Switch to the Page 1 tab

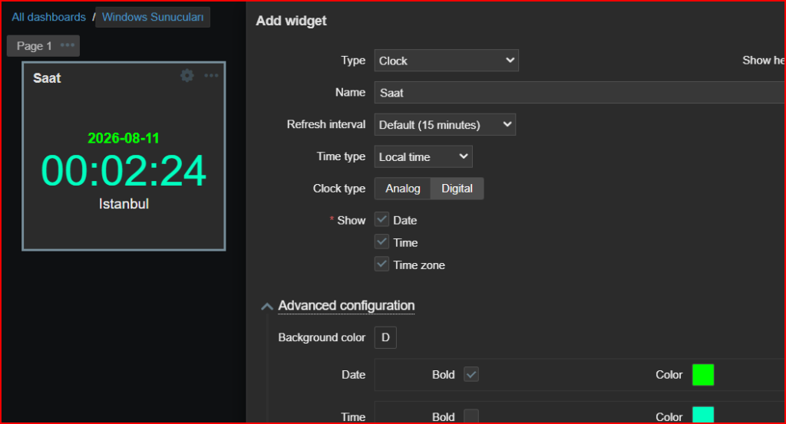pyautogui.click(x=34, y=46)
